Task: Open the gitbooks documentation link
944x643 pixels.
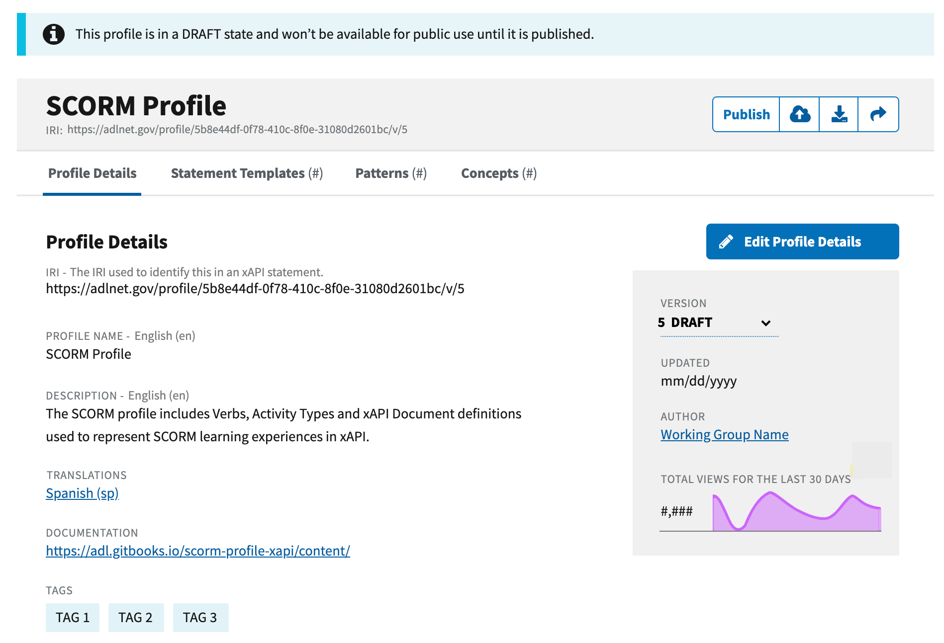Action: (198, 551)
